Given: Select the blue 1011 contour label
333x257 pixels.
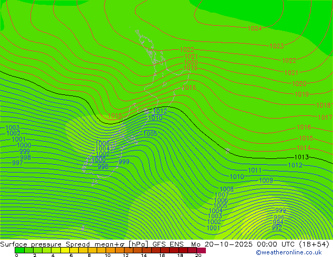Looking at the screenshot, I should tap(255, 170).
